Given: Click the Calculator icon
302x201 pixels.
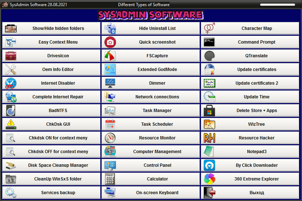Looking at the screenshot, I should click(110, 179).
